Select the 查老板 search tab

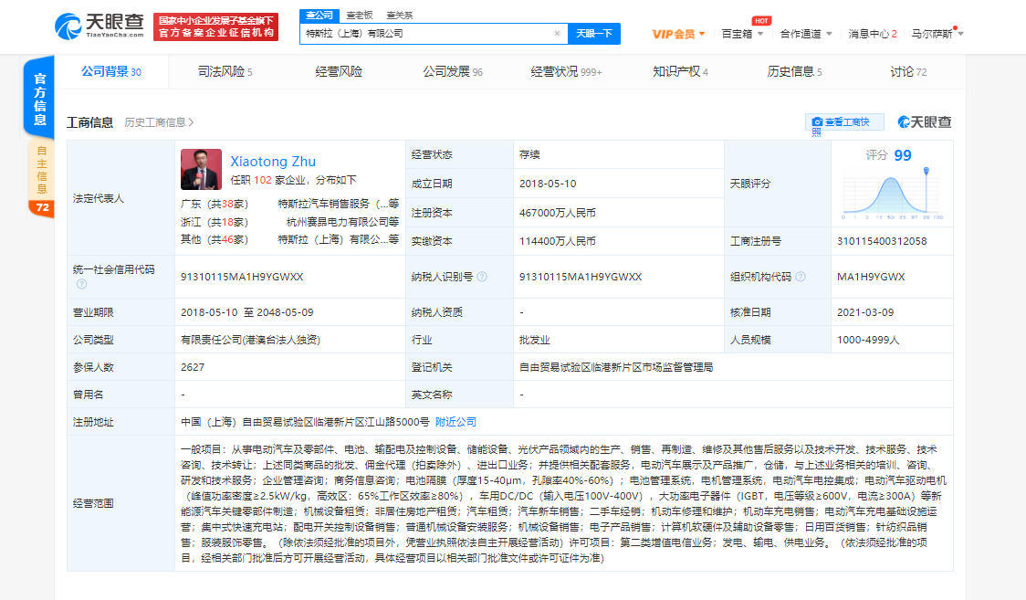pyautogui.click(x=360, y=15)
